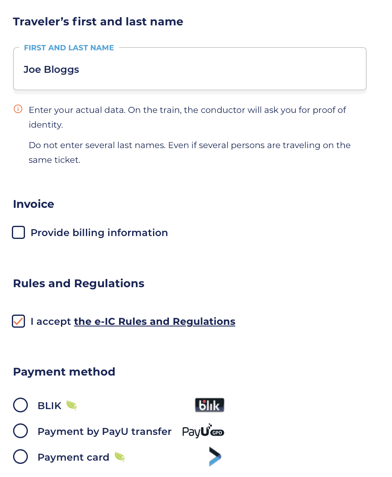Screen dimensions: 392x477
Task: Click the First and Last Name input field
Action: 190,69
